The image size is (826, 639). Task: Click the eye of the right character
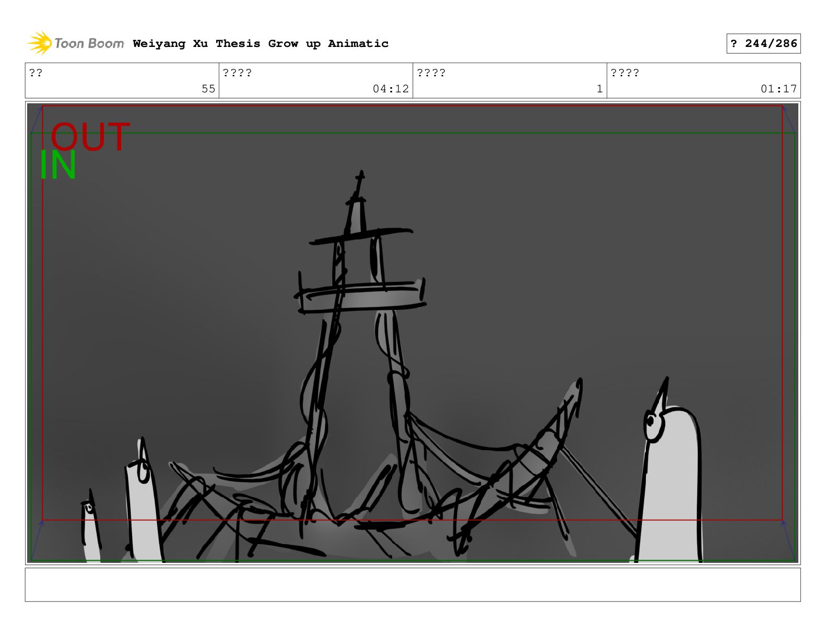(x=651, y=423)
